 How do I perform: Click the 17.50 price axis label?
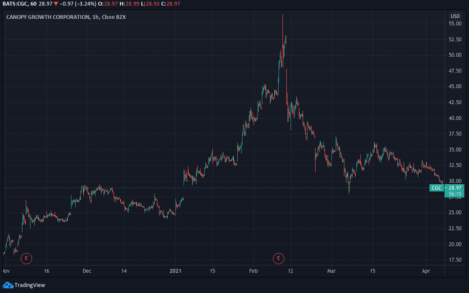[x=455, y=260]
